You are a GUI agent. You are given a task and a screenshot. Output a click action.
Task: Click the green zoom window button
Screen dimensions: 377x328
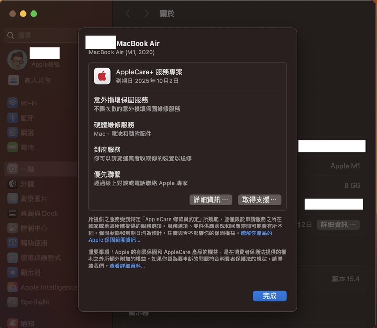[x=34, y=14]
